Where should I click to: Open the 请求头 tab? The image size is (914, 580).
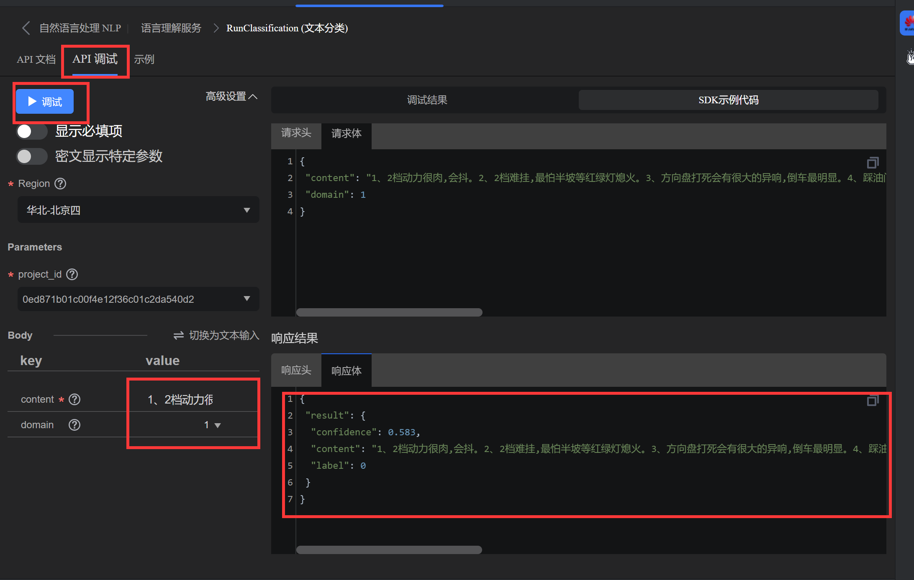[296, 133]
